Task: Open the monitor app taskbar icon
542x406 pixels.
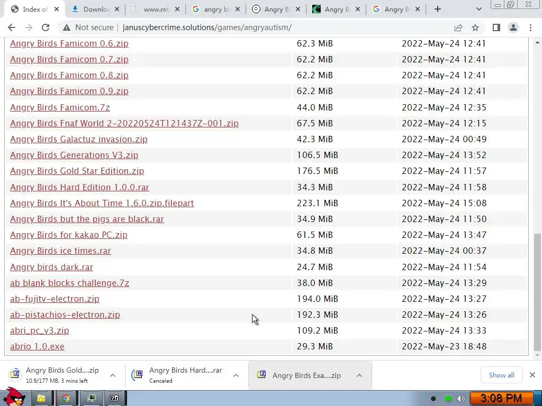Action: point(91,399)
